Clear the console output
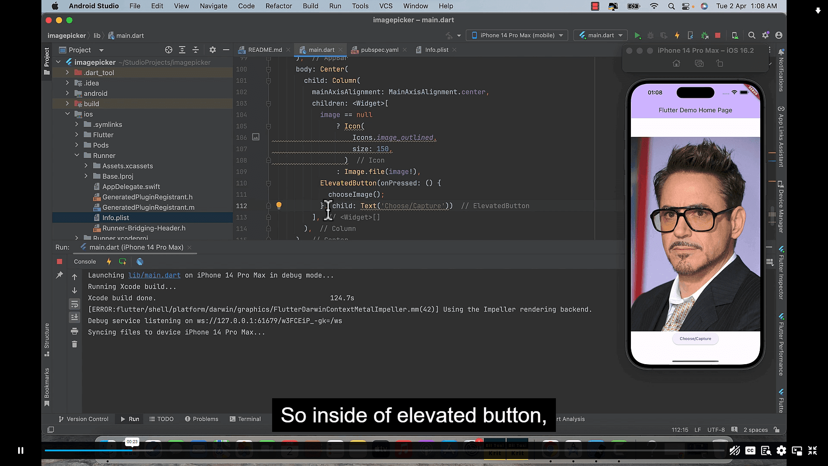This screenshot has height=466, width=828. (x=74, y=344)
